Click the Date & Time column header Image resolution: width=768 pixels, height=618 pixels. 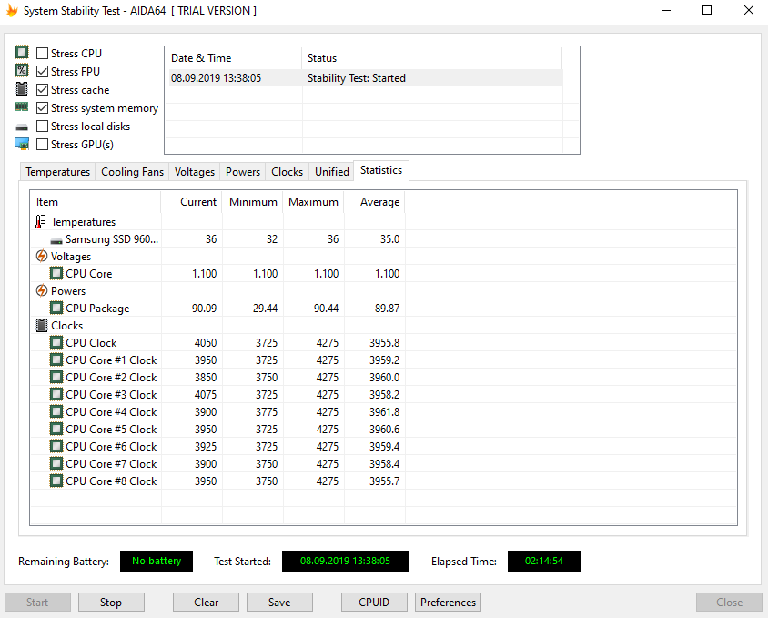click(x=234, y=58)
